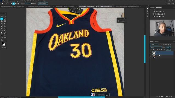
Task: Switch to the golden state warriors document tab
Action: tap(40, 7)
